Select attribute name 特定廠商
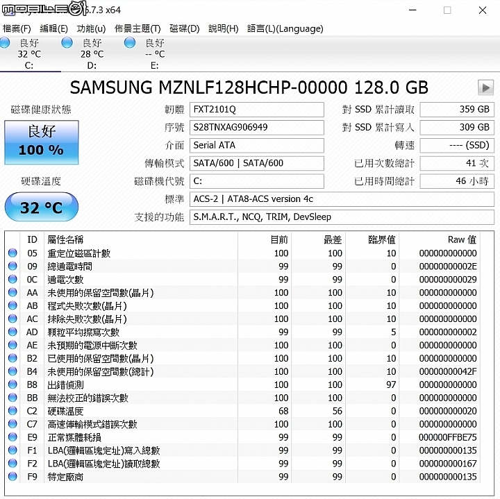500x499 pixels. [65, 477]
